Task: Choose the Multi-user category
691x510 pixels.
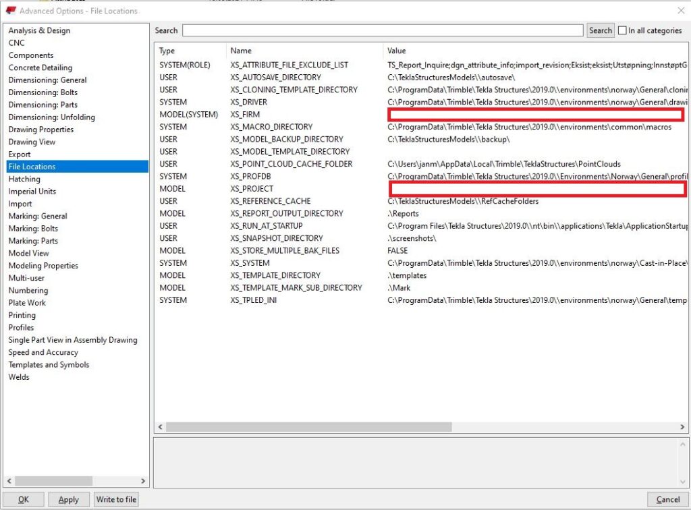Action: point(27,278)
